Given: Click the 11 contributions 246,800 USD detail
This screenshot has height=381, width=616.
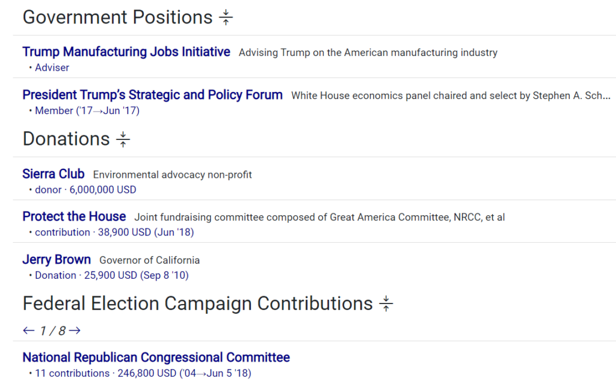Looking at the screenshot, I should 143,373.
